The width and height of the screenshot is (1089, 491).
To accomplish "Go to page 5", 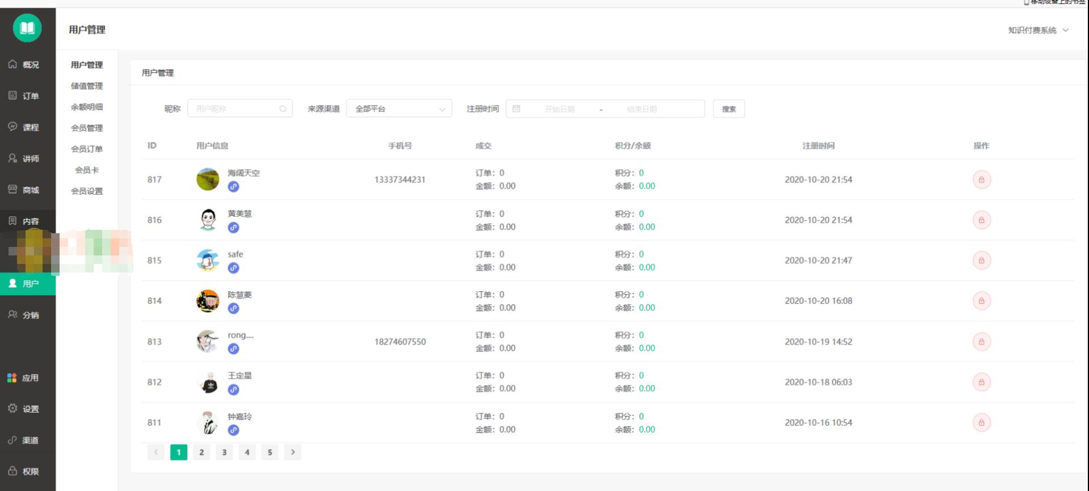I will tap(270, 452).
